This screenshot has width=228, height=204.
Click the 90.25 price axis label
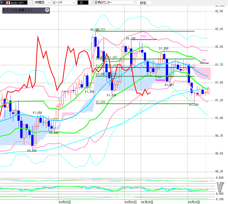pos(219,171)
